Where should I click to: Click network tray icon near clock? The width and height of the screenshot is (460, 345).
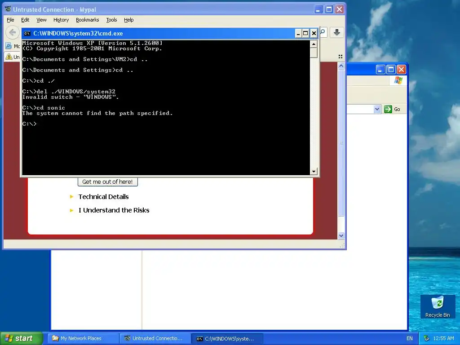point(427,339)
